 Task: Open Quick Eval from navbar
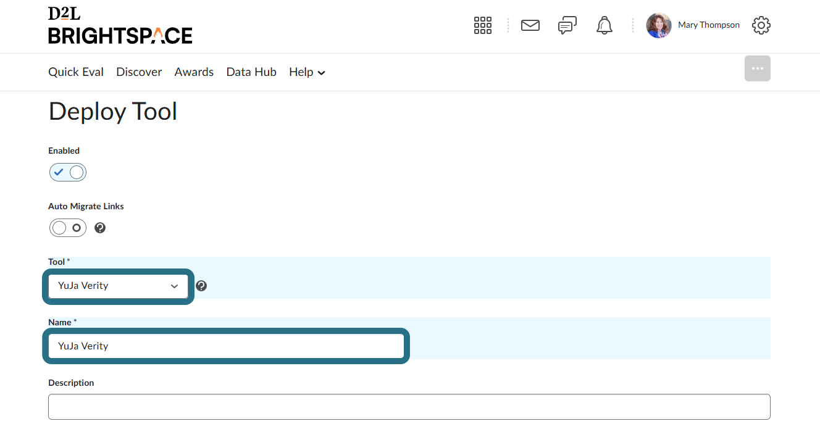click(x=76, y=72)
